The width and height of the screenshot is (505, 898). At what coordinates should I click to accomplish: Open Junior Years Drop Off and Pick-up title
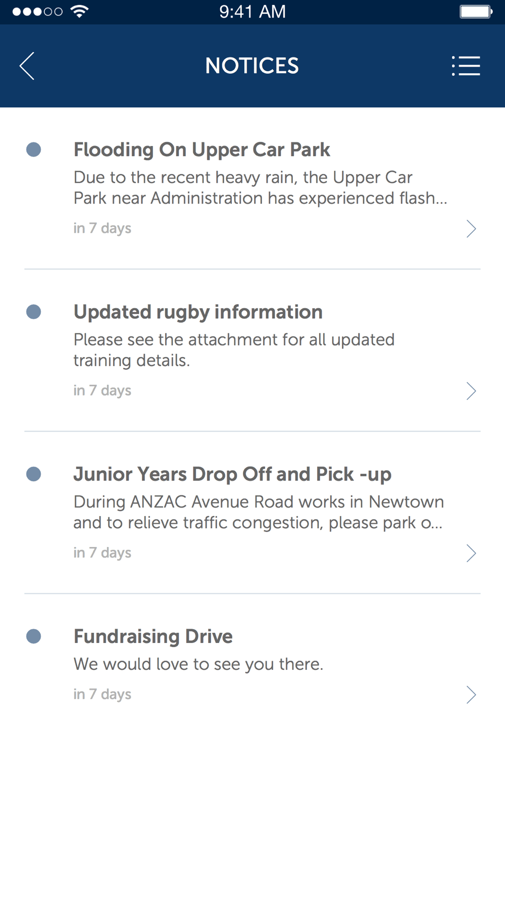click(x=232, y=474)
